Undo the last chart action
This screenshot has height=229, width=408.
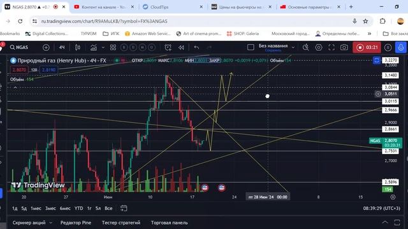(196, 47)
